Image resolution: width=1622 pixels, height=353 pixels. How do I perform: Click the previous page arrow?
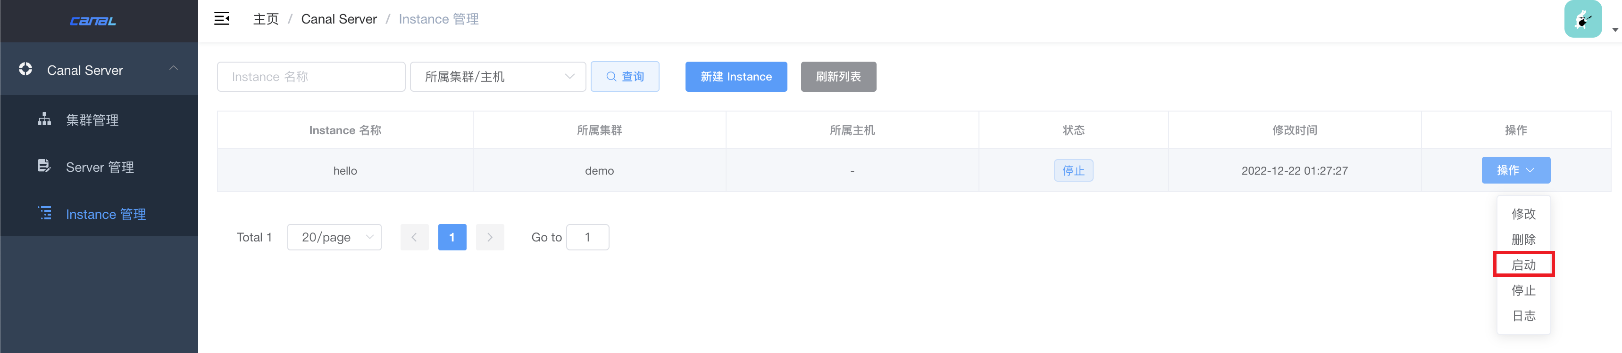(414, 237)
